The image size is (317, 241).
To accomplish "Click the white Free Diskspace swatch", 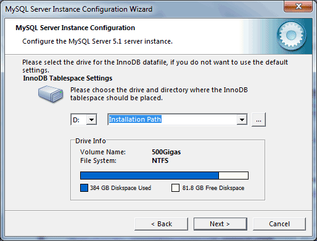I will [175, 188].
